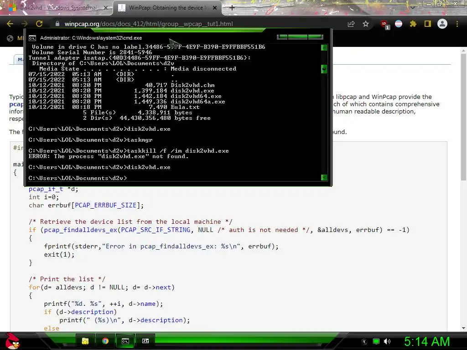
Task: Click the 'taskkill /f /im disk2vhd.exe' command line
Action: (129, 151)
